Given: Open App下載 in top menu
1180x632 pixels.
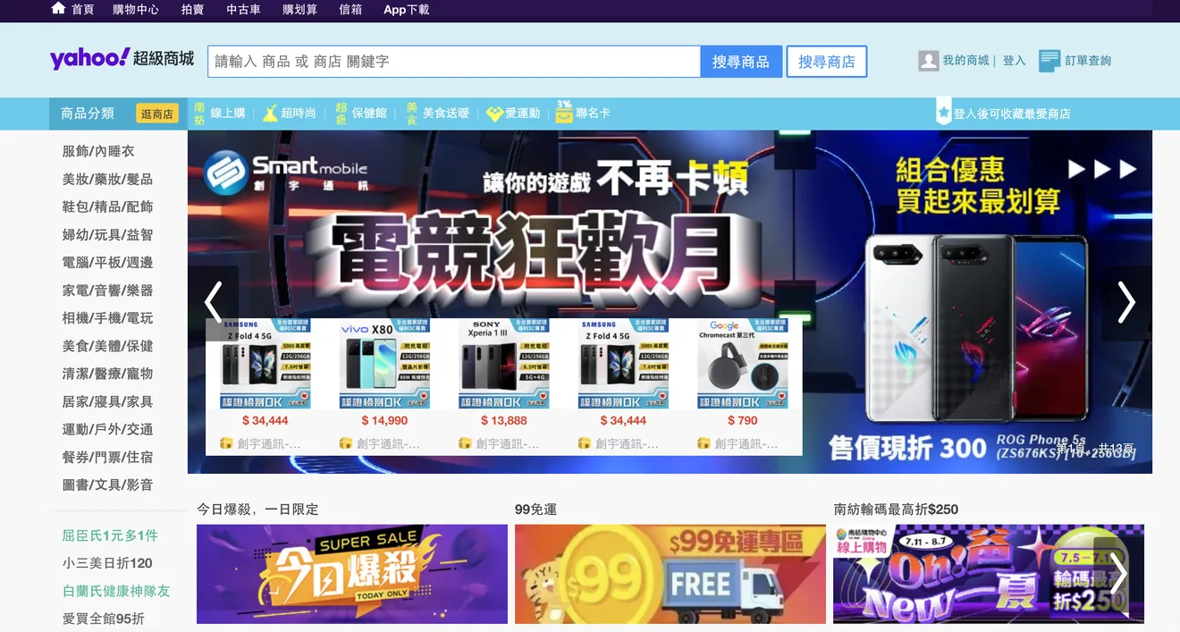Looking at the screenshot, I should pos(407,9).
